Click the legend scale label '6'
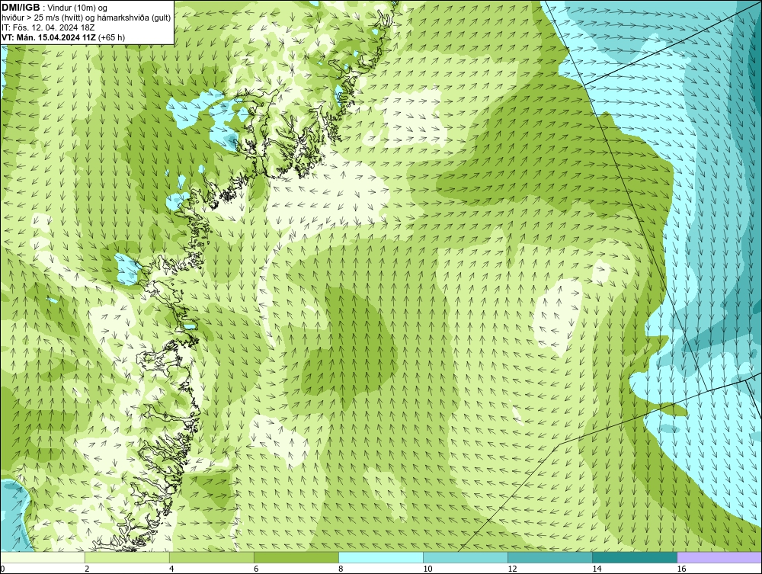This screenshot has height=574, width=762. tap(255, 569)
